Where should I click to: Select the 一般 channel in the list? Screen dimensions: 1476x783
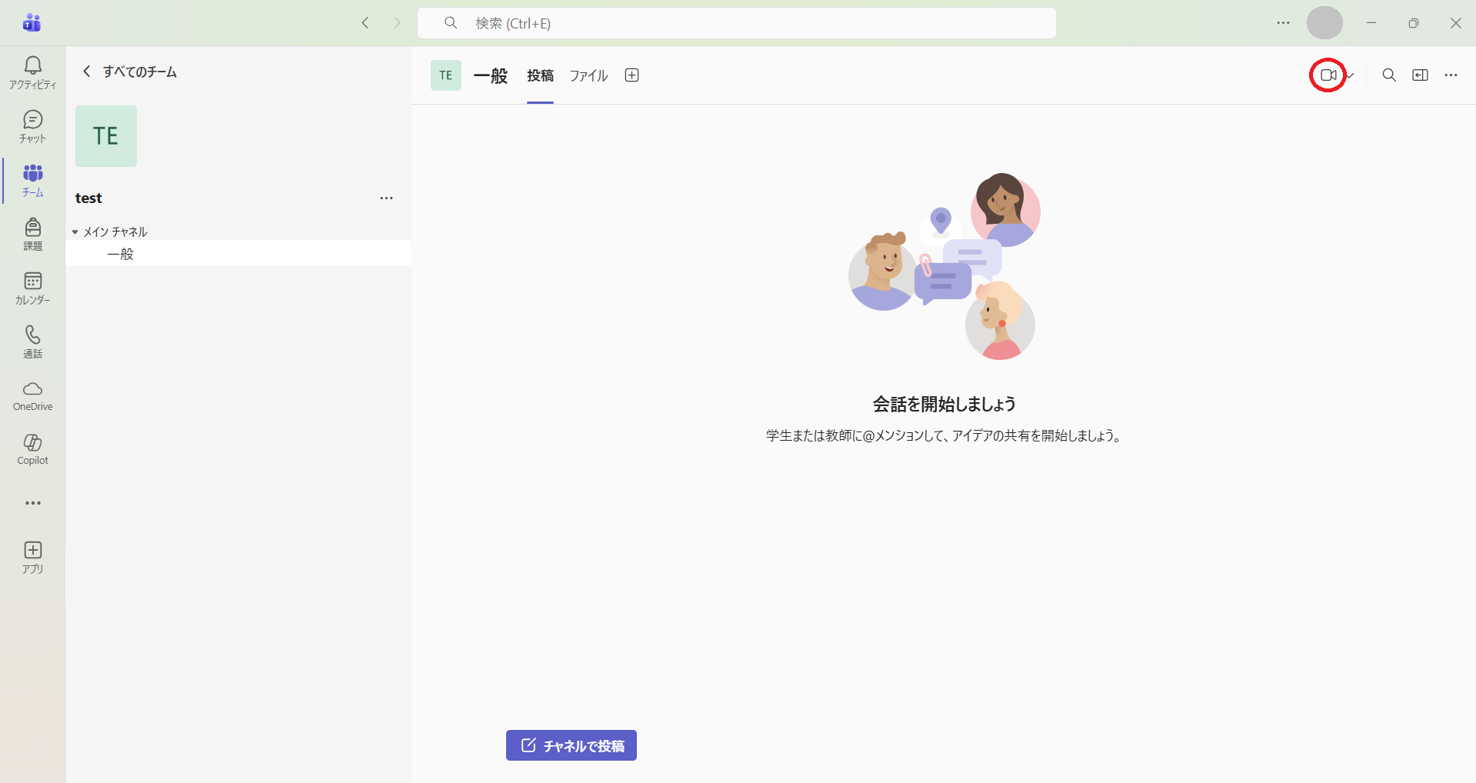tap(121, 254)
